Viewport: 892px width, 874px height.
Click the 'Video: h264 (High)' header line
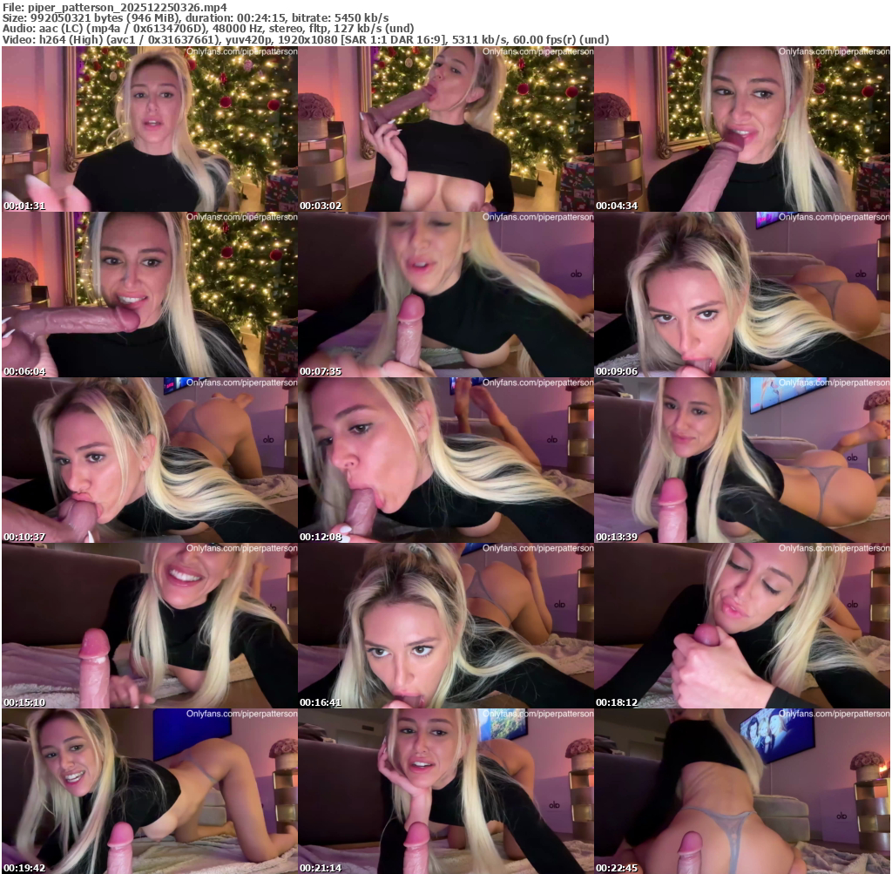(x=306, y=40)
